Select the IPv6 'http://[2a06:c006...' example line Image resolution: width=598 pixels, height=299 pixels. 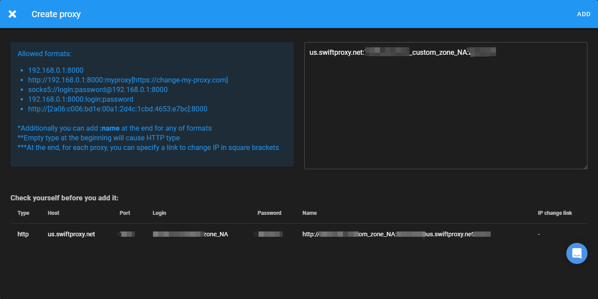coord(118,109)
